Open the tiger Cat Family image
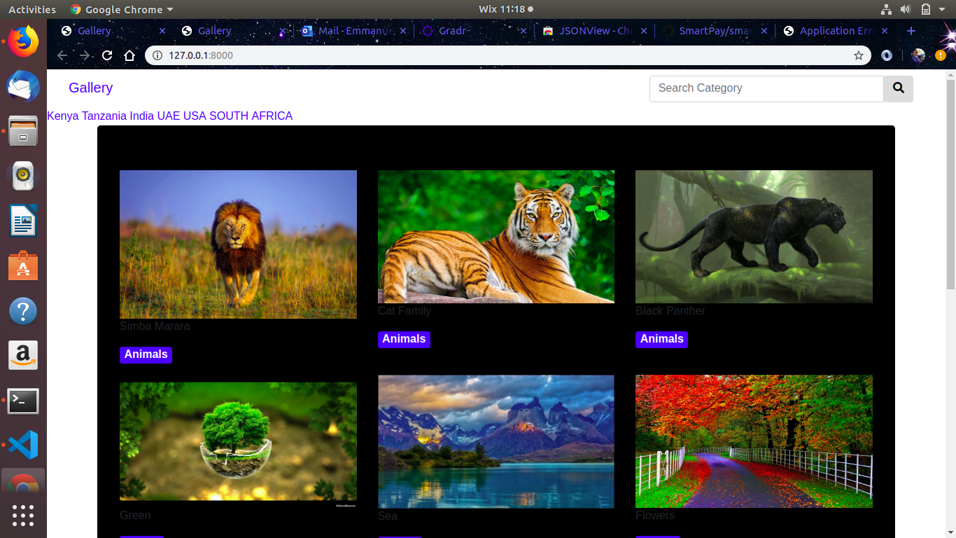The height and width of the screenshot is (538, 956). click(x=495, y=237)
